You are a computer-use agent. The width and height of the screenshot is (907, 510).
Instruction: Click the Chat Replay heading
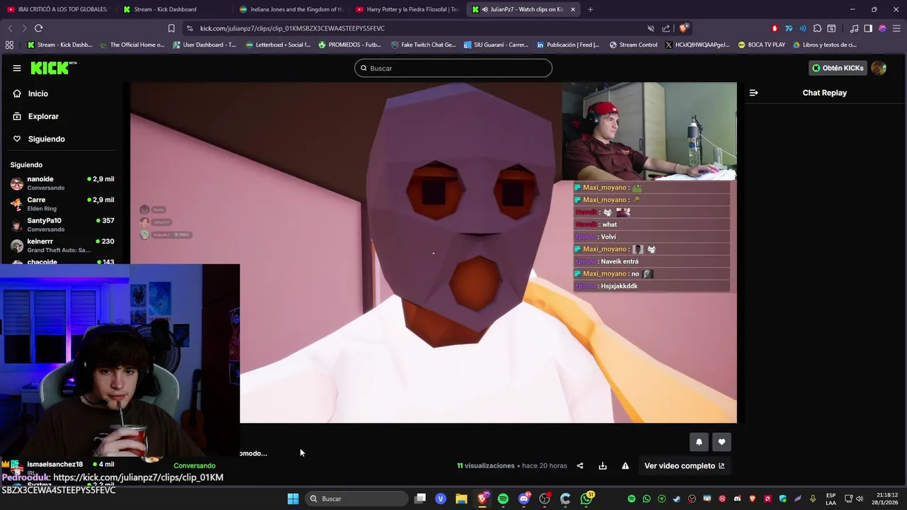coord(824,93)
